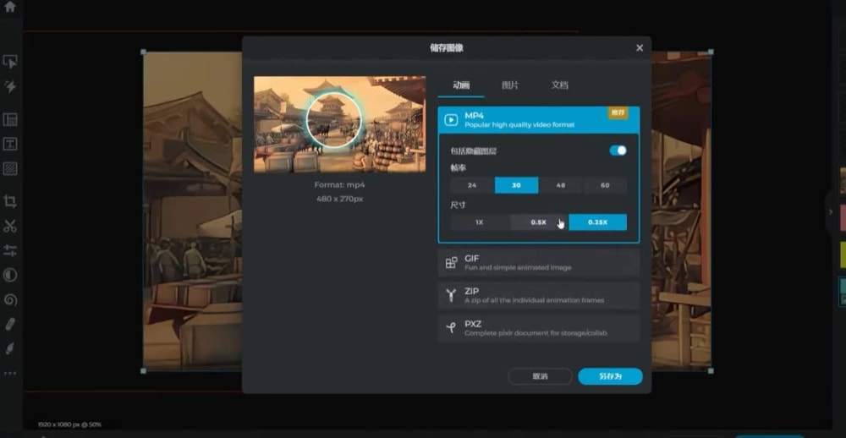The height and width of the screenshot is (438, 846).
Task: Select the ZIP animation frames option
Action: [538, 295]
